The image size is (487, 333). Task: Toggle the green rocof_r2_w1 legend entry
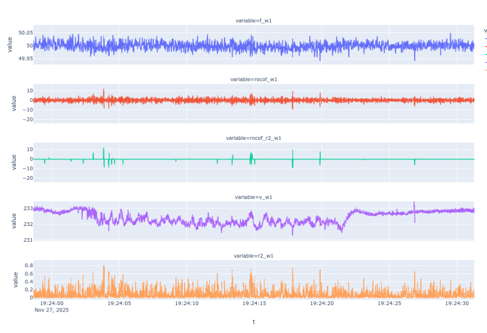pyautogui.click(x=485, y=54)
